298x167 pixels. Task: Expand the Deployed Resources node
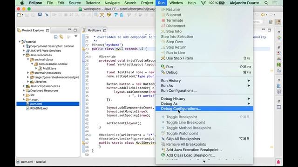tap(24, 90)
